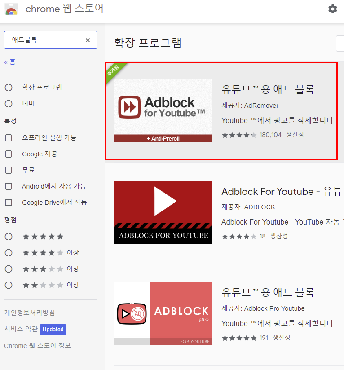Screen dimensions: 344x370
Task: Click the title of Adblock Pro Youtube's extension
Action: point(268,293)
